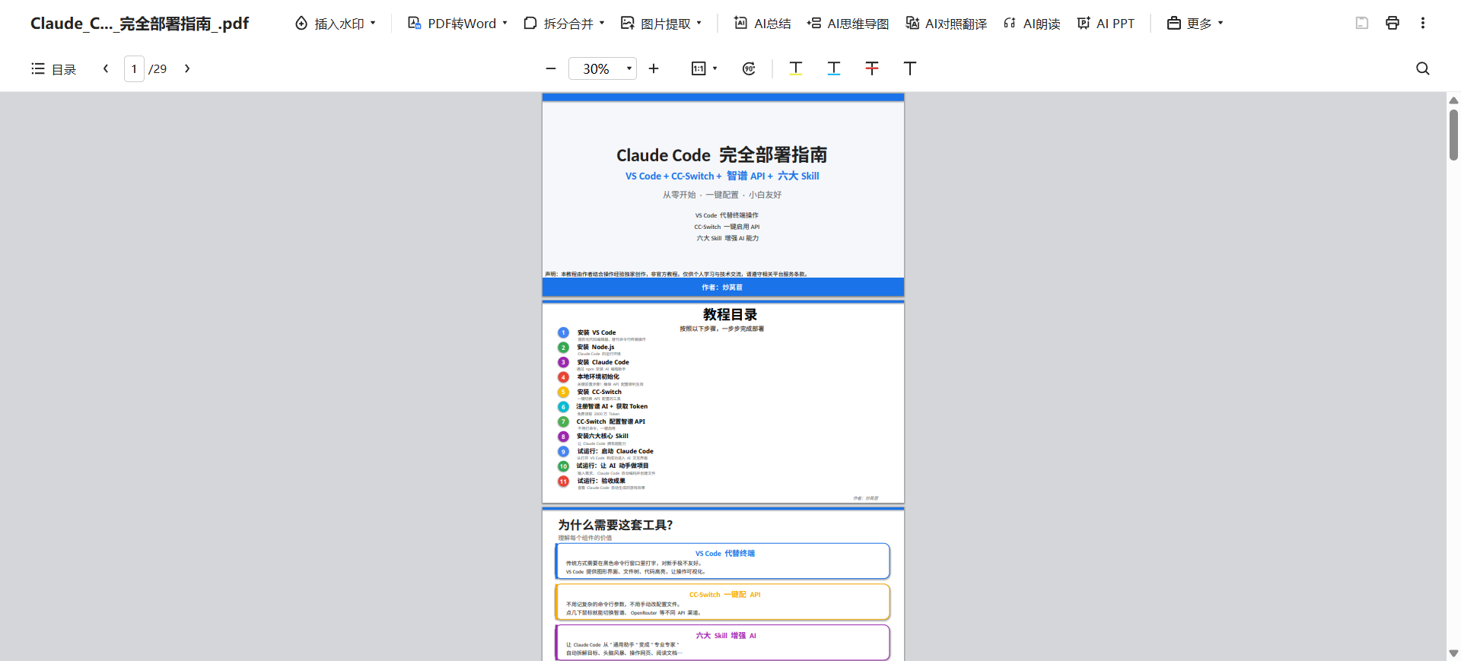Click the AI PPT button
Viewport: 1461px width, 661px height.
coord(1106,24)
